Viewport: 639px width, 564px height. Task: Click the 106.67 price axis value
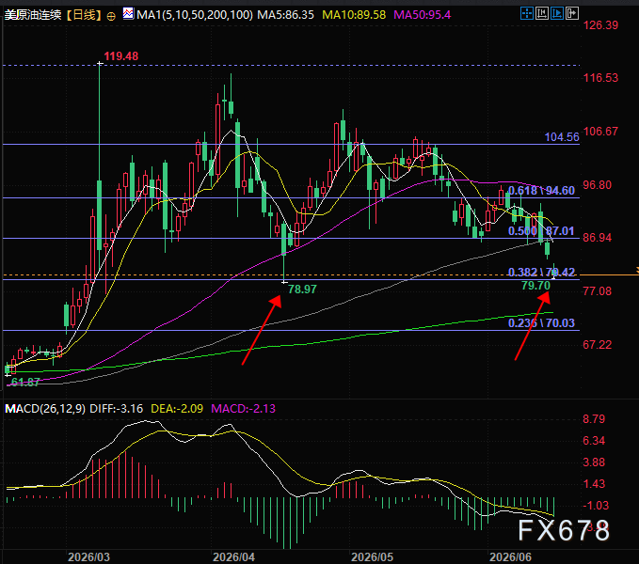point(600,132)
